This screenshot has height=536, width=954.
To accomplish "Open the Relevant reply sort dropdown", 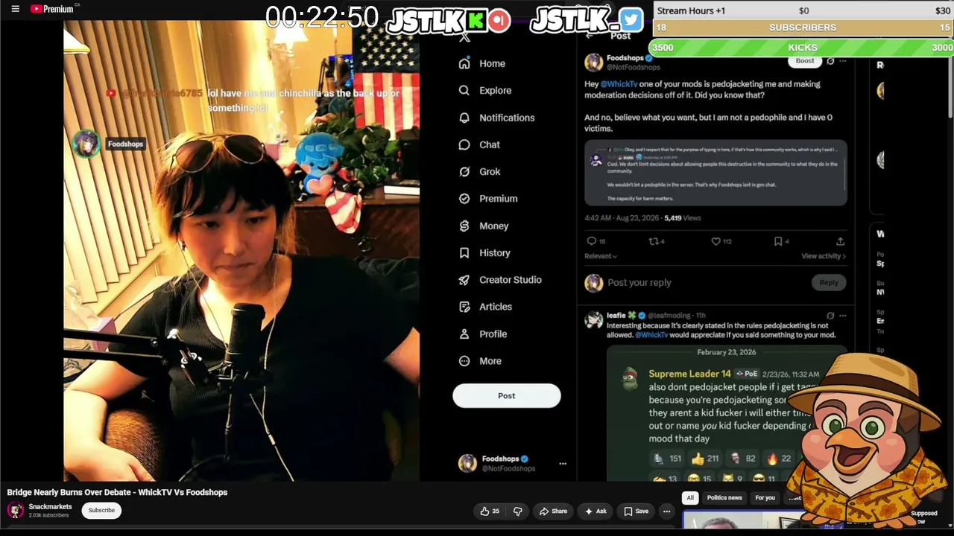I will pyautogui.click(x=601, y=256).
